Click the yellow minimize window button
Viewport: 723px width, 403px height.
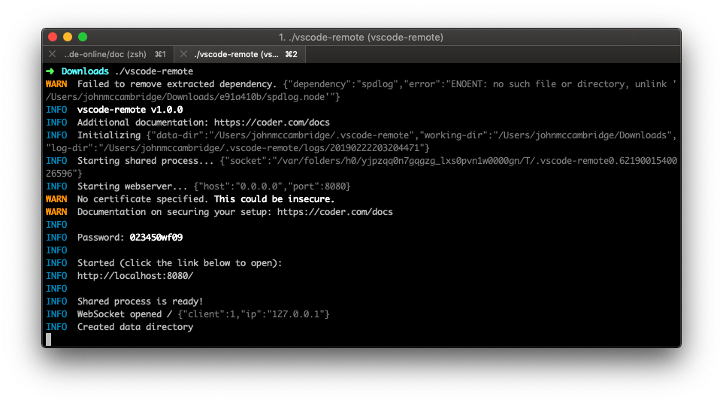click(x=68, y=37)
